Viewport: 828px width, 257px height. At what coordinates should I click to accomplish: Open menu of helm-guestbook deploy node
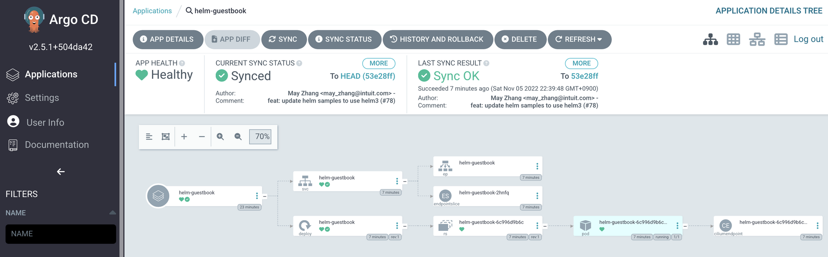click(x=397, y=226)
